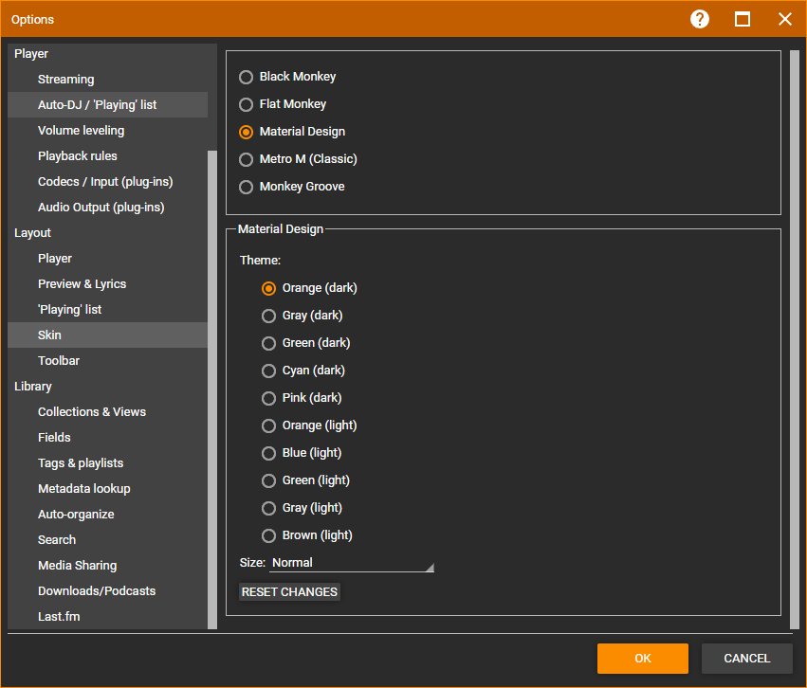807x688 pixels.
Task: Open the Toolbar layout settings
Action: [x=59, y=361]
